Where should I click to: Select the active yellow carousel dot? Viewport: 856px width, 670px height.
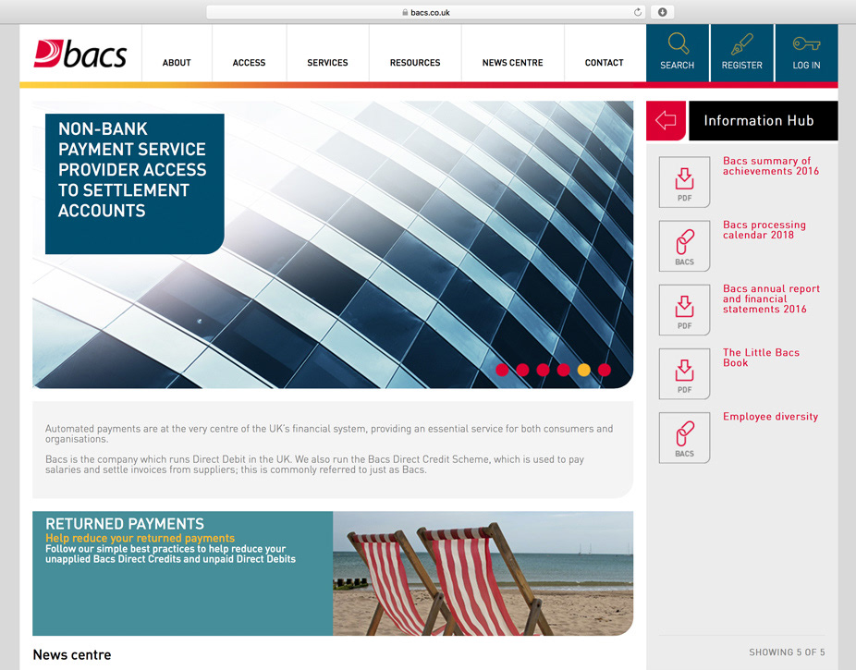click(584, 370)
